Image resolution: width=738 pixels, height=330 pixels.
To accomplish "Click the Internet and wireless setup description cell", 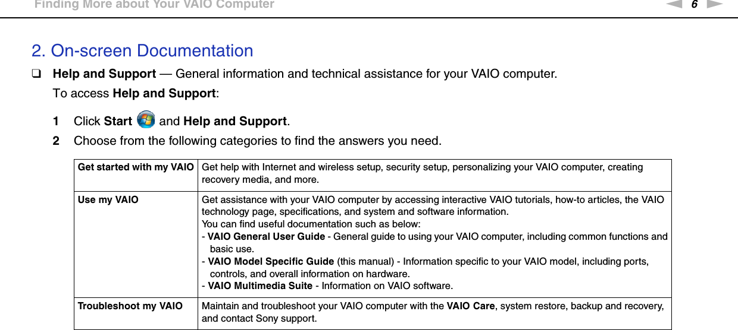I will point(422,173).
